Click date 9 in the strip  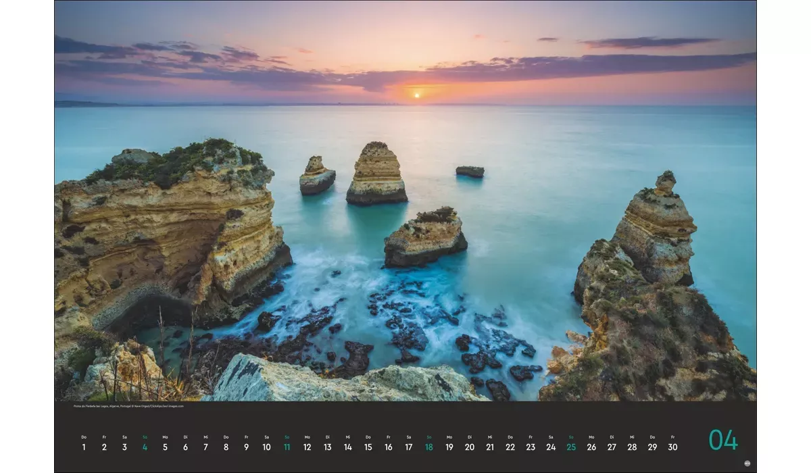click(246, 447)
